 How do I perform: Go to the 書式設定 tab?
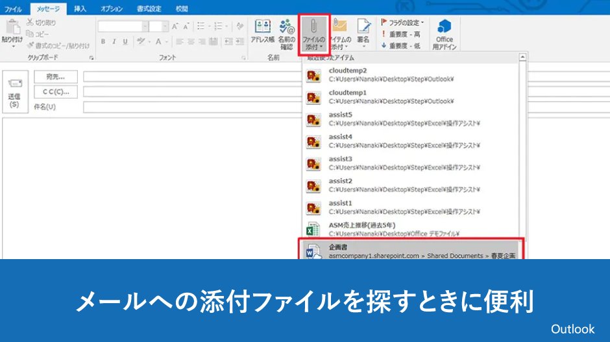(x=149, y=8)
